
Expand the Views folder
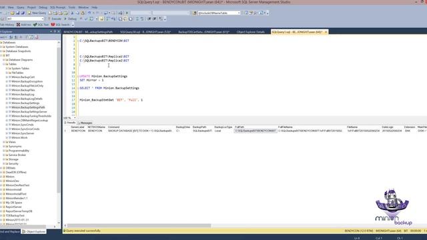[x=4, y=142]
